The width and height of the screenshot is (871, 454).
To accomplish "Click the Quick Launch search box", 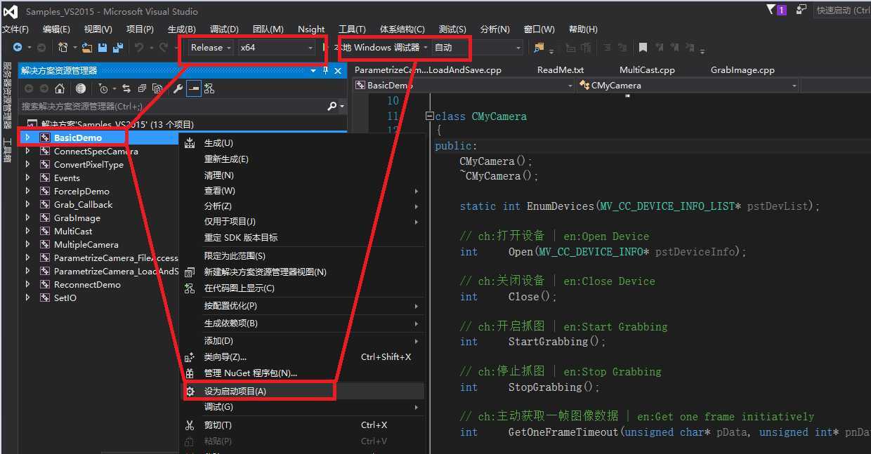I will [841, 11].
